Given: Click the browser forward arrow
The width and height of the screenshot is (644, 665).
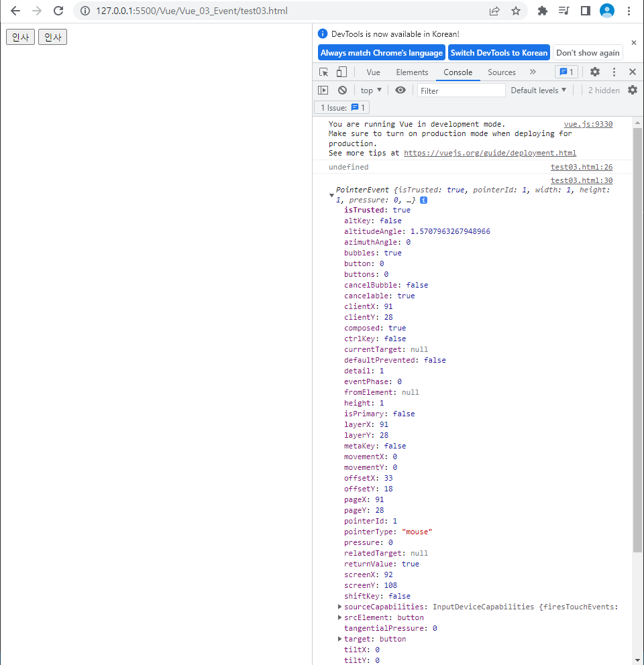Looking at the screenshot, I should click(x=37, y=11).
